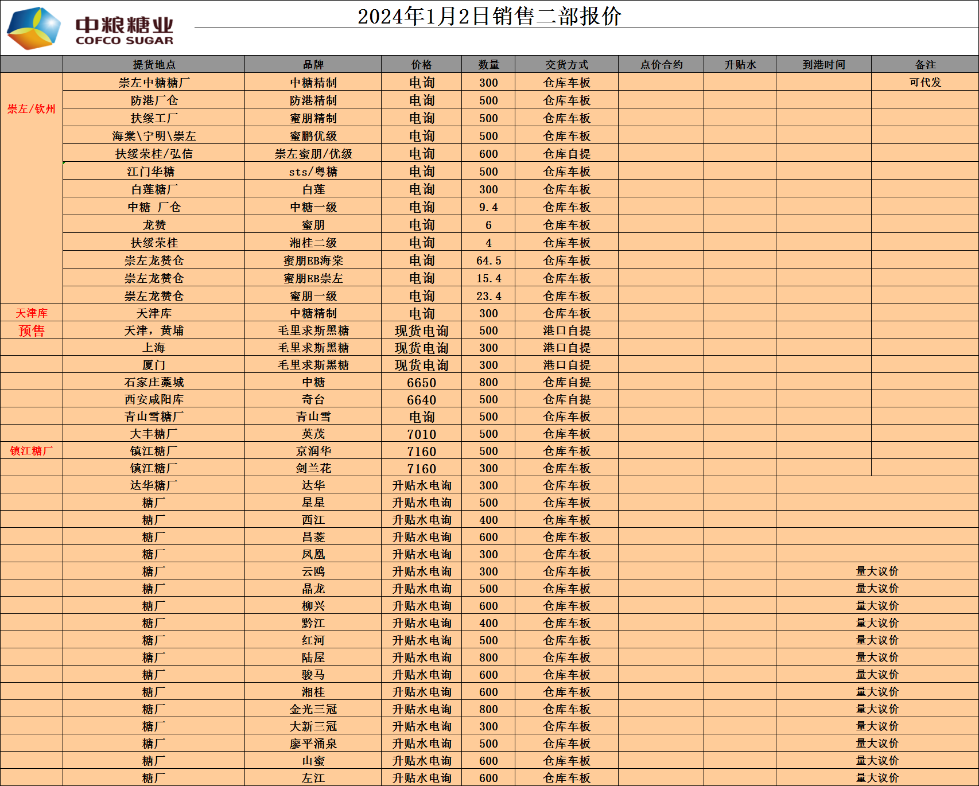This screenshot has width=979, height=786.
Task: Click the 可代发 remark cell
Action: click(925, 83)
